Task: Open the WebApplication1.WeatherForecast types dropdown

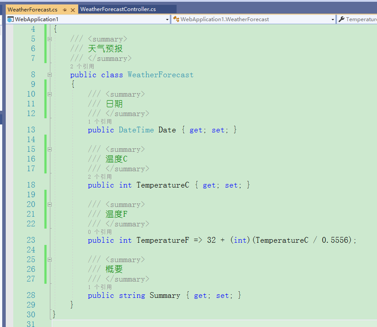Action: (334, 19)
